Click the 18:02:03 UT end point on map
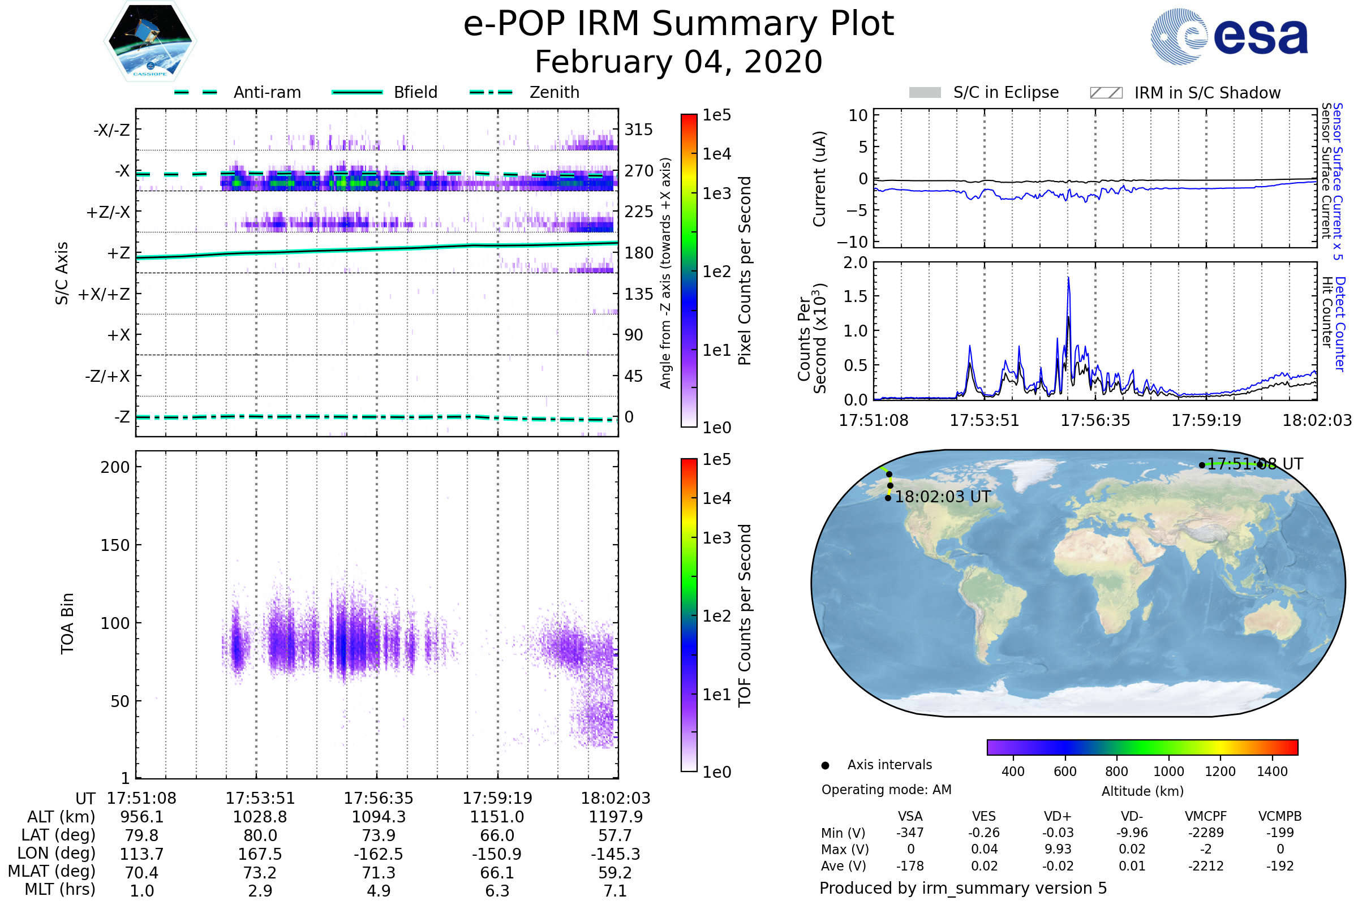Viewport: 1358px width, 905px height. click(x=888, y=498)
